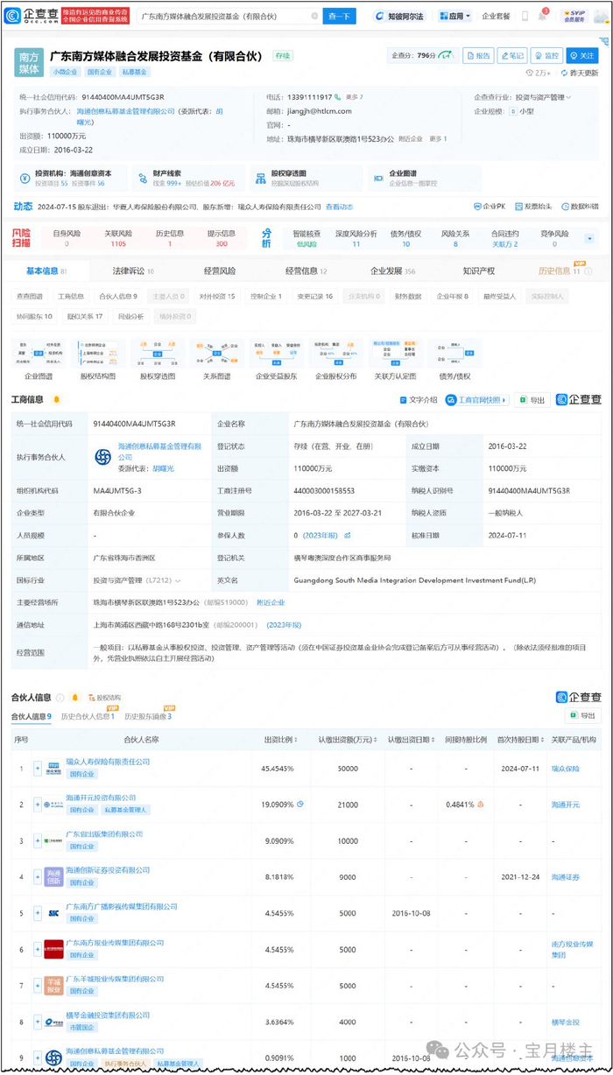Click 海通创意私募基金 logo in 执行事务合伙人 cell
This screenshot has width=613, height=1075.
[x=103, y=457]
